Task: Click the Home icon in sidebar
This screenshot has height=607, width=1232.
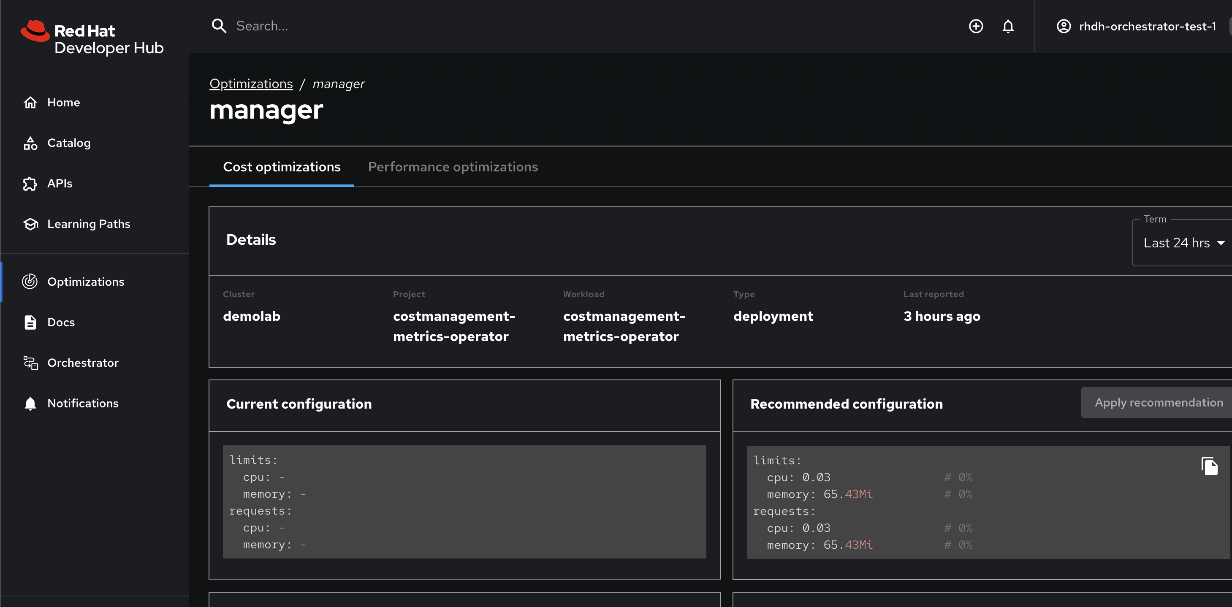Action: (x=30, y=102)
